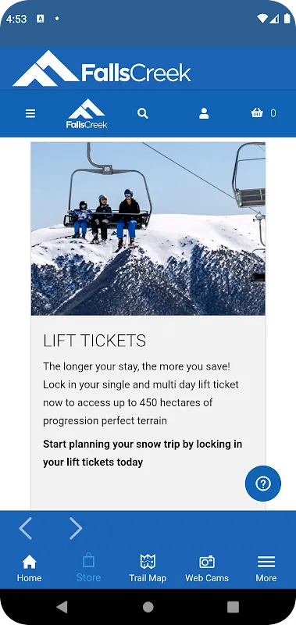Open the hamburger menu in the web header
The image size is (296, 625).
click(x=30, y=113)
